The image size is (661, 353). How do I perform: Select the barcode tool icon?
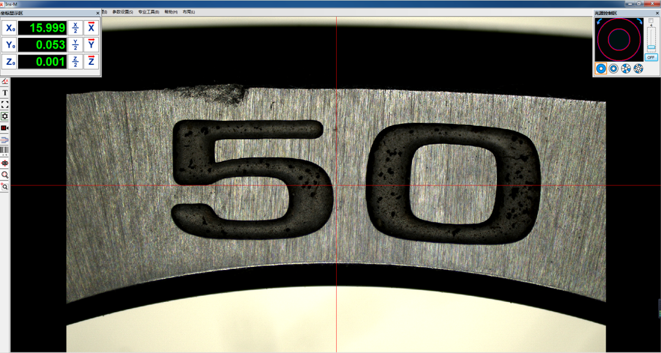click(x=5, y=150)
